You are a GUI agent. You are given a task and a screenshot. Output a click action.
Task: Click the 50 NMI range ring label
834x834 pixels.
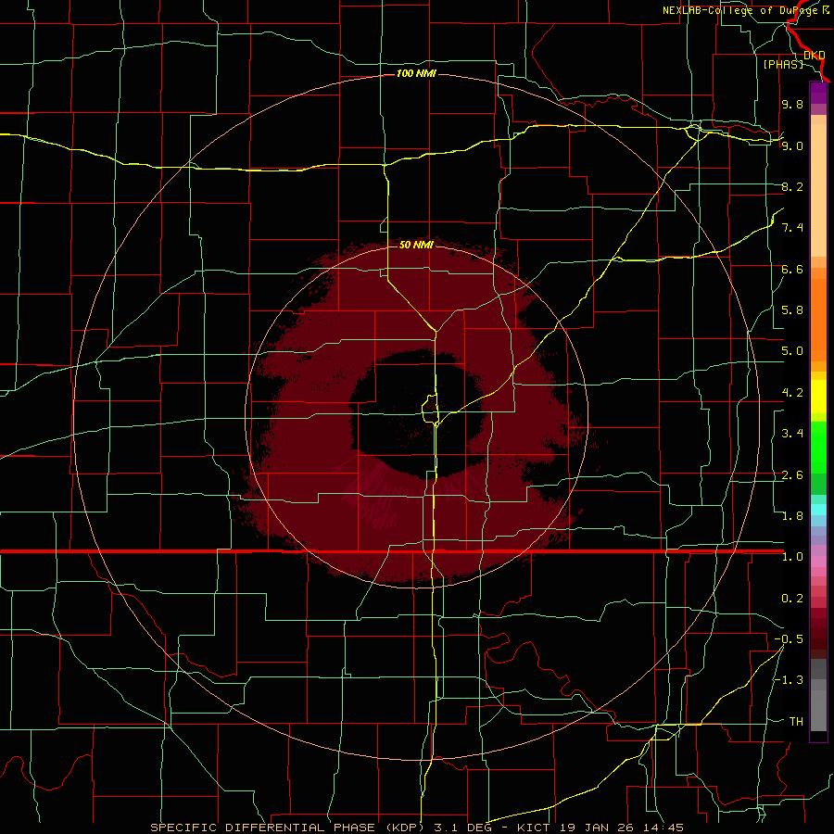(x=416, y=245)
